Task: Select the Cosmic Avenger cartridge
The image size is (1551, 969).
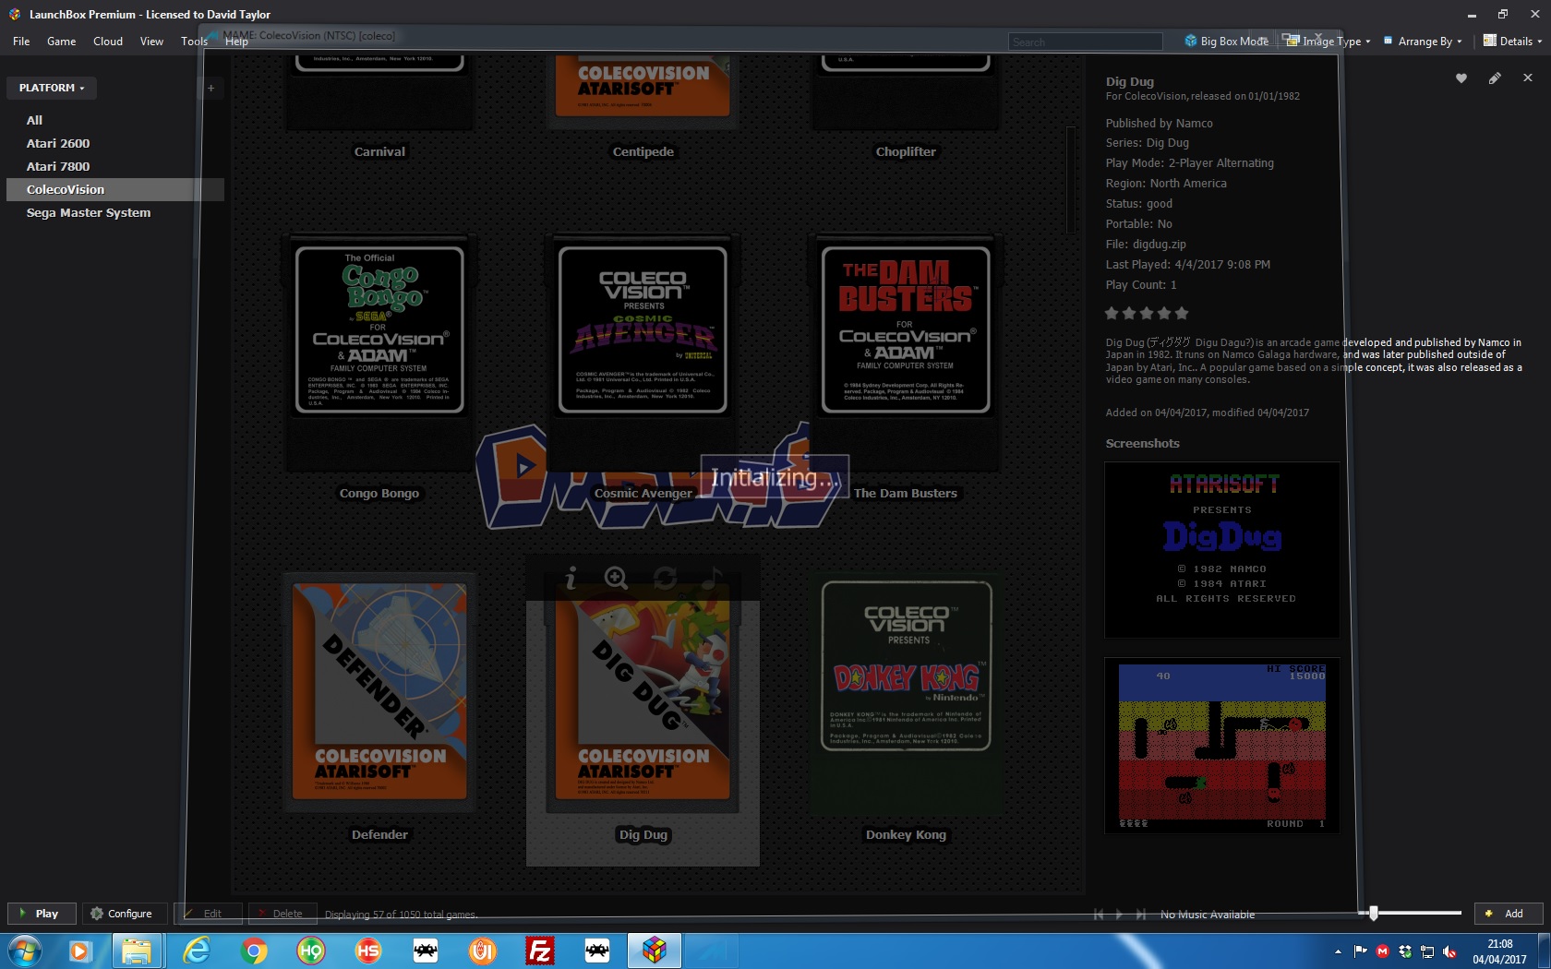Action: 643,351
